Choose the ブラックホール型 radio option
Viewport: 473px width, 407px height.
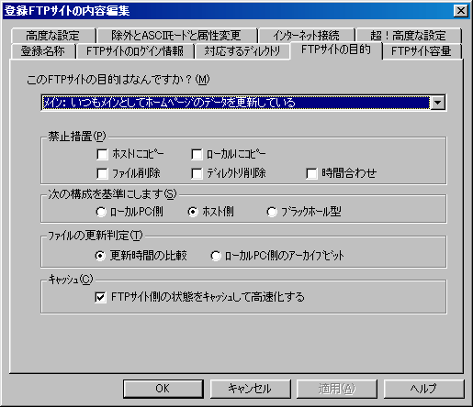[x=272, y=212]
